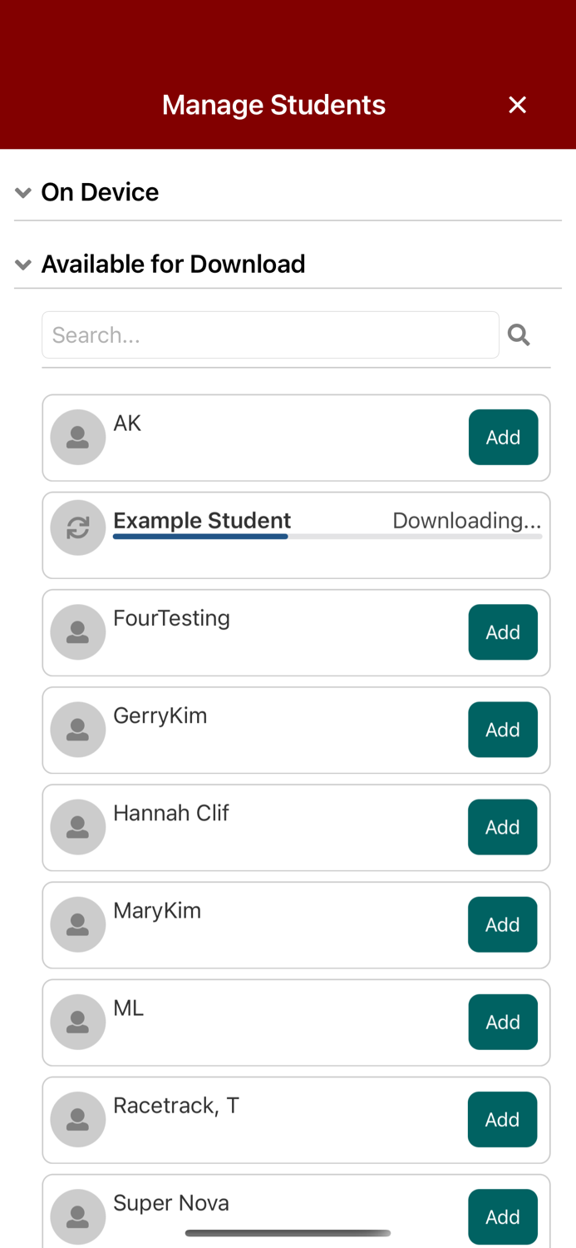Click MaryKim's profile avatar icon
Screen dimensions: 576x1248
point(78,924)
